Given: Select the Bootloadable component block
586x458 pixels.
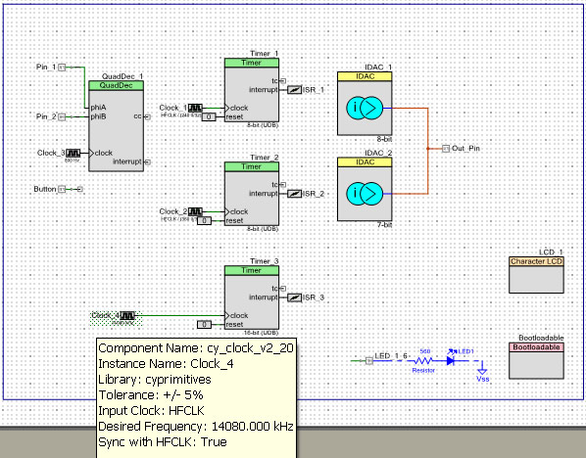Looking at the screenshot, I should pyautogui.click(x=536, y=360).
